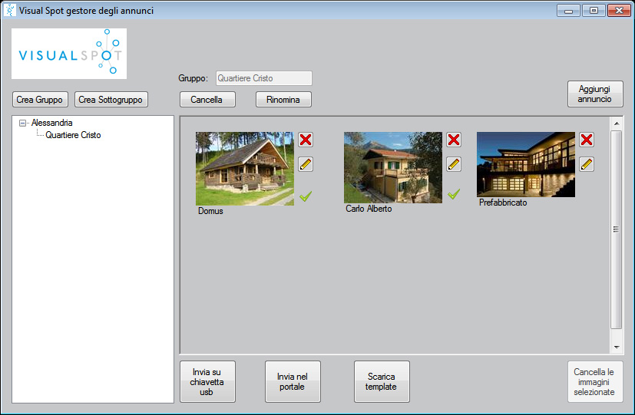The image size is (635, 415).
Task: Click the listings scrollbar up arrow
Action: (x=617, y=124)
